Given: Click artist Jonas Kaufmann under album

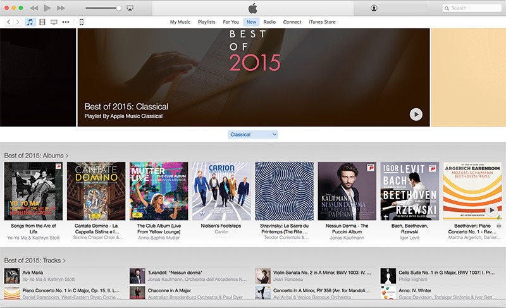Looking at the screenshot, I should point(347,238).
